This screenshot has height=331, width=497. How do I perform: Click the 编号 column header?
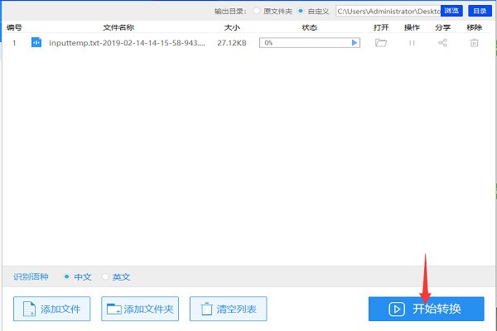click(x=14, y=27)
